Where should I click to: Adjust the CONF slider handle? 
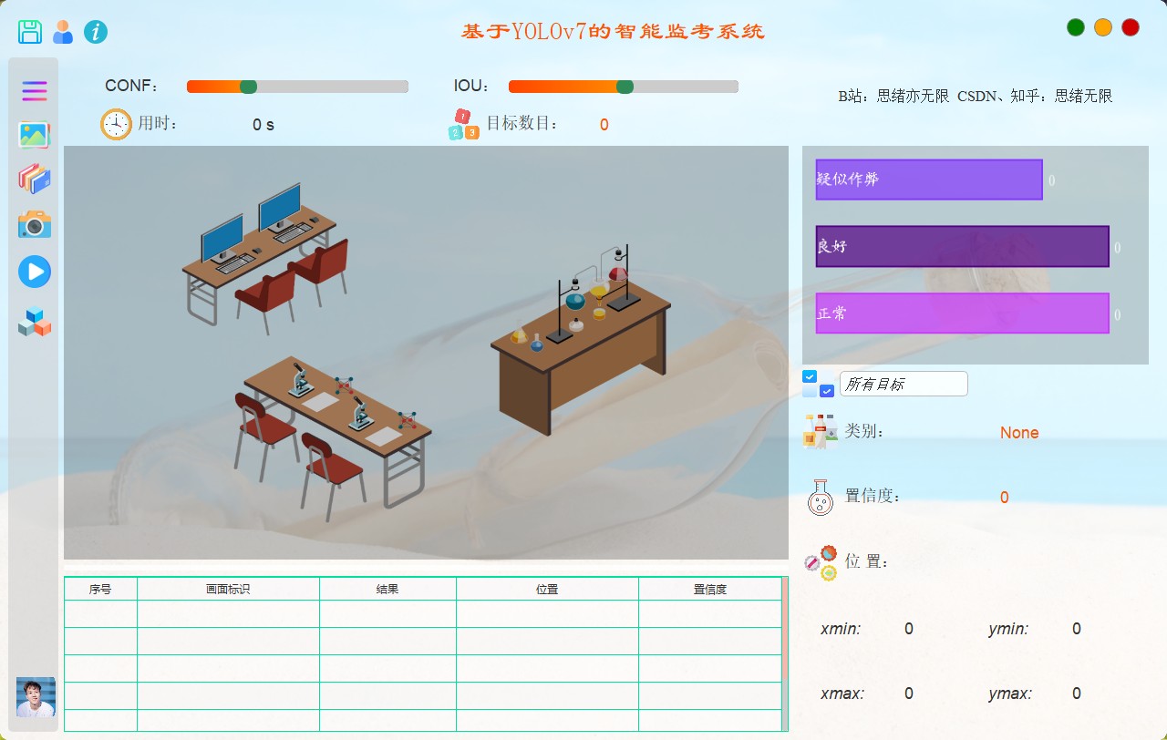point(248,87)
